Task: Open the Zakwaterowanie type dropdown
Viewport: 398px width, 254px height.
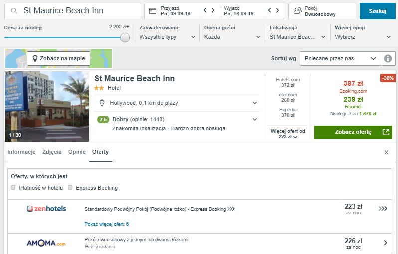Action: tap(168, 37)
